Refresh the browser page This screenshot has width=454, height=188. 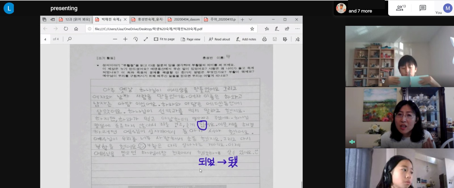[x=66, y=29]
